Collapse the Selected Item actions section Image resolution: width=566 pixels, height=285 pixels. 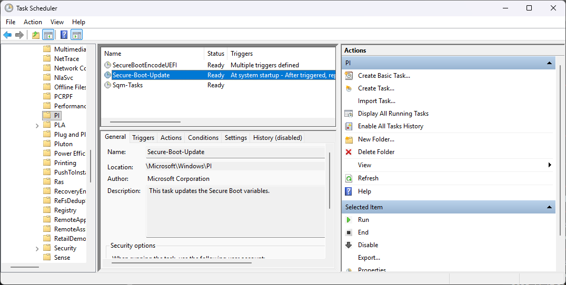(550, 207)
